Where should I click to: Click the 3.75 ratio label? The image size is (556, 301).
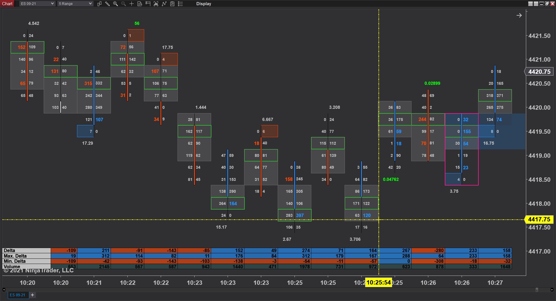click(454, 191)
